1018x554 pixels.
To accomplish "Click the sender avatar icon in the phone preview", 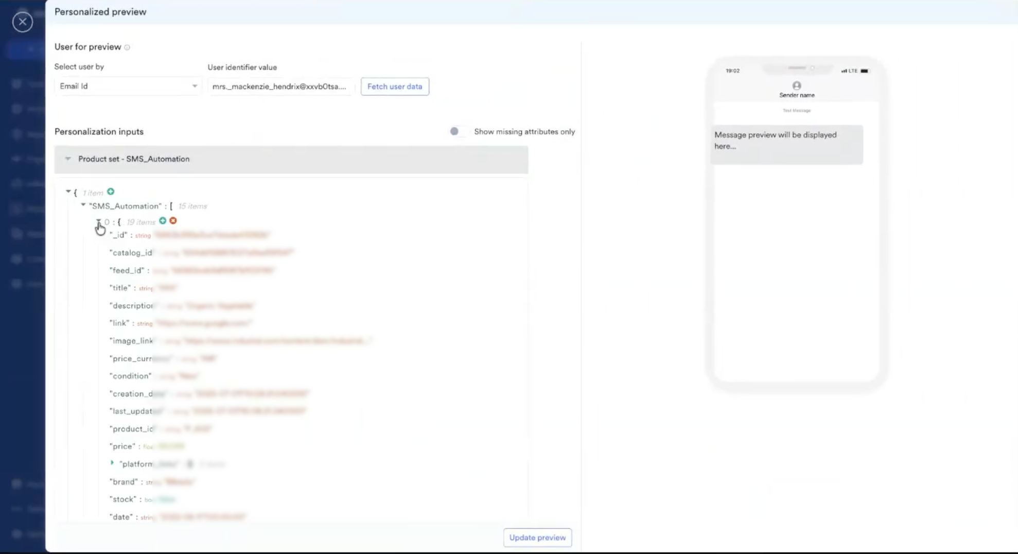I will 797,85.
